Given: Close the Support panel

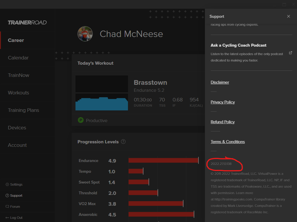Looking at the screenshot, I should (x=289, y=17).
